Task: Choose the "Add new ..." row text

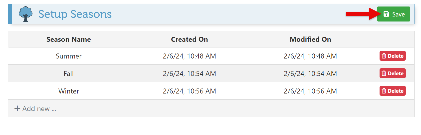Action: [39, 109]
